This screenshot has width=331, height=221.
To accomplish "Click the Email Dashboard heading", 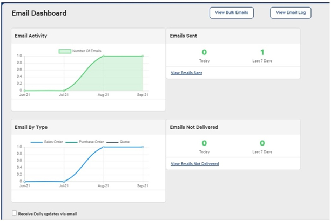I will pyautogui.click(x=39, y=13).
